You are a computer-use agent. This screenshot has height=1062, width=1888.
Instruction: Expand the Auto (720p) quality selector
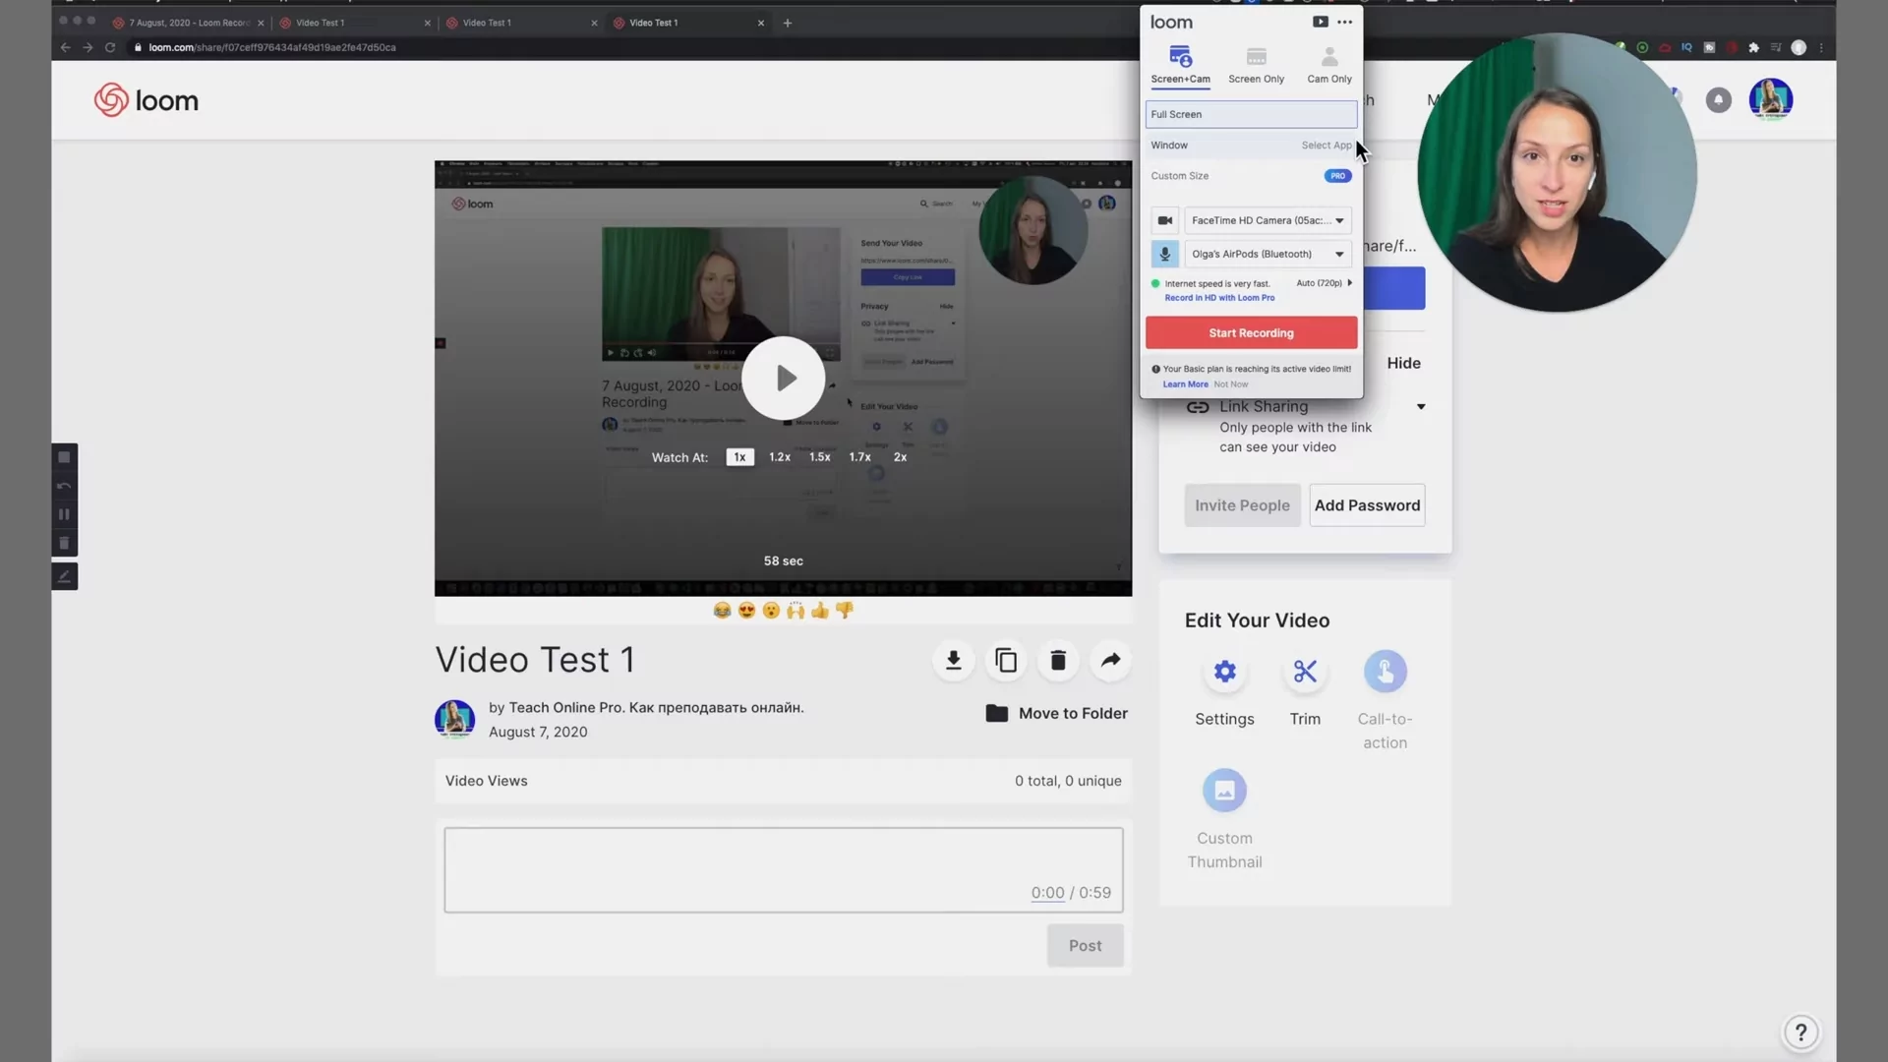[x=1324, y=283]
